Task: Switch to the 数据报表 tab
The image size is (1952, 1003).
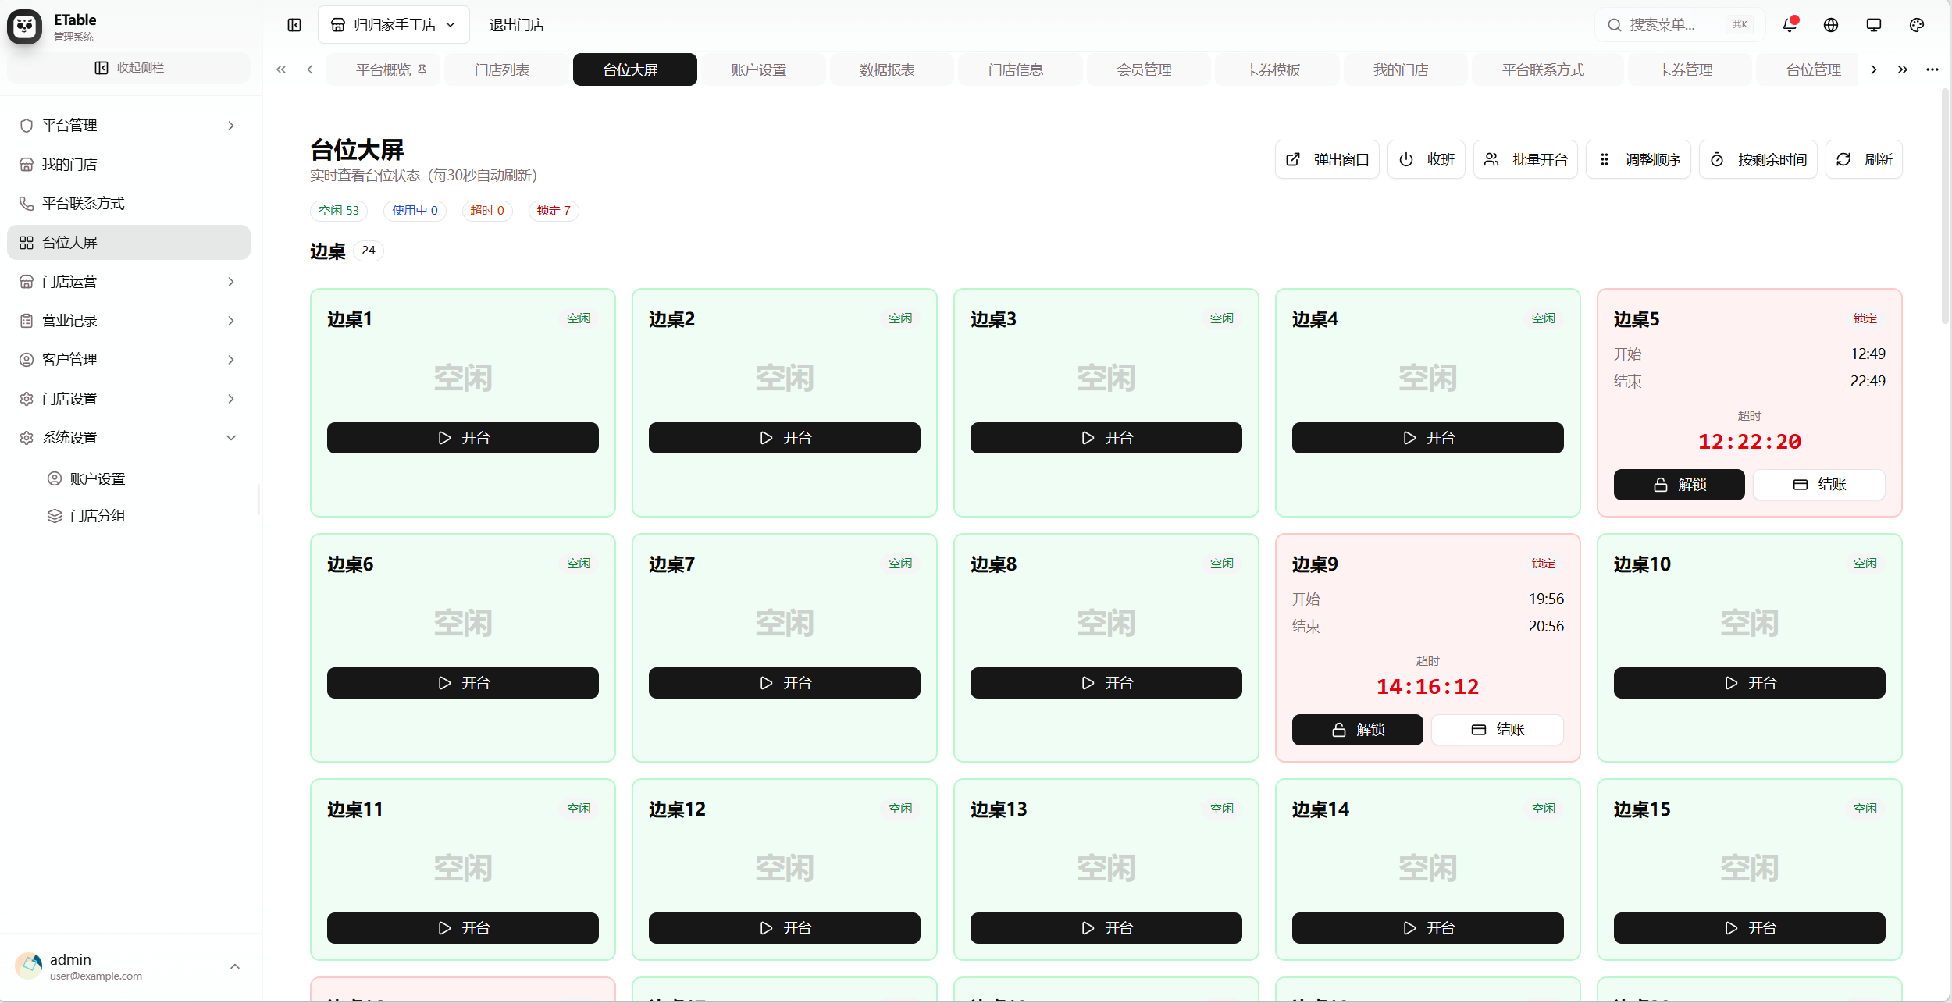Action: (887, 69)
